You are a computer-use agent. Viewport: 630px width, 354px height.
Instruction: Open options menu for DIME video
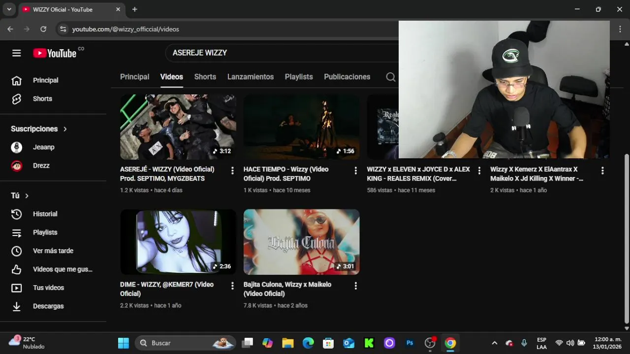(x=232, y=286)
